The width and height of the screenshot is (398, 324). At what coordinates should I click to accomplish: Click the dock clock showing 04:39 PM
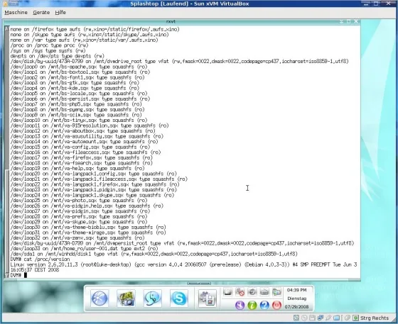[x=297, y=290]
